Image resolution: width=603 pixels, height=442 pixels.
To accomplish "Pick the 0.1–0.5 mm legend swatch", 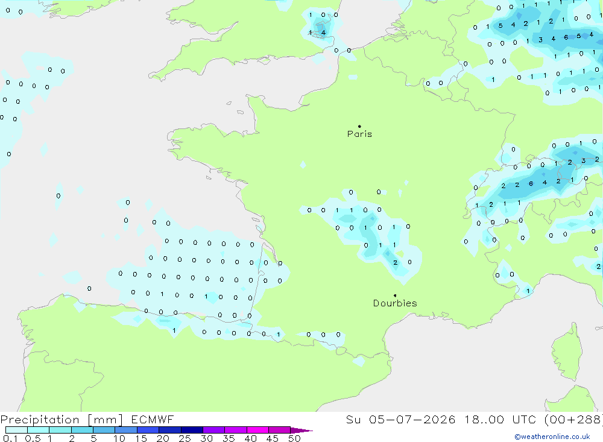I will click(x=16, y=430).
